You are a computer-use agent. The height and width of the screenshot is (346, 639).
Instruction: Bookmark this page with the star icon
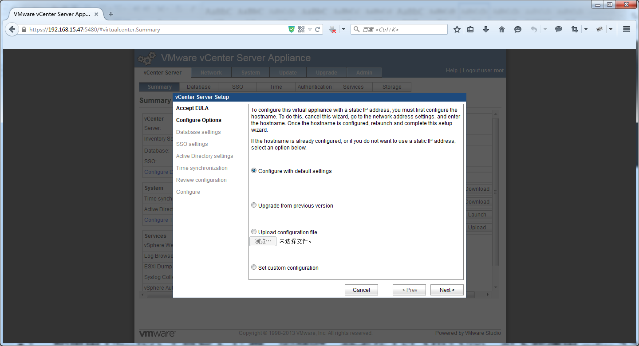point(457,29)
